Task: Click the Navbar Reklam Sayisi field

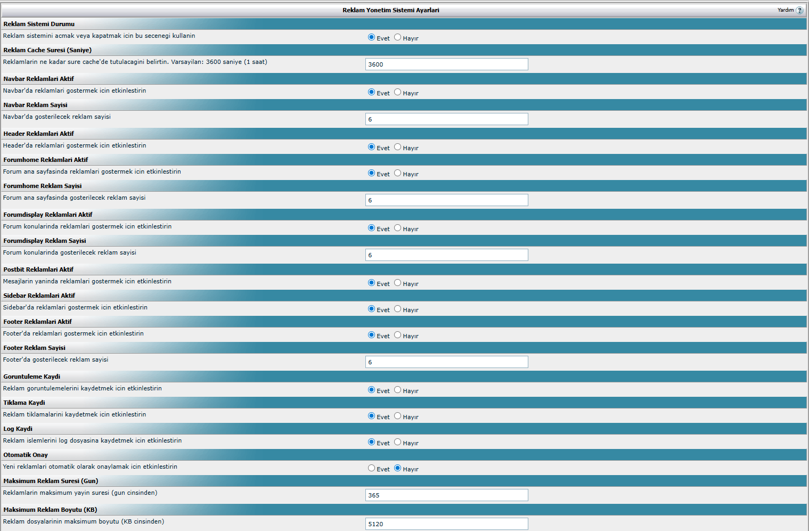Action: (446, 119)
